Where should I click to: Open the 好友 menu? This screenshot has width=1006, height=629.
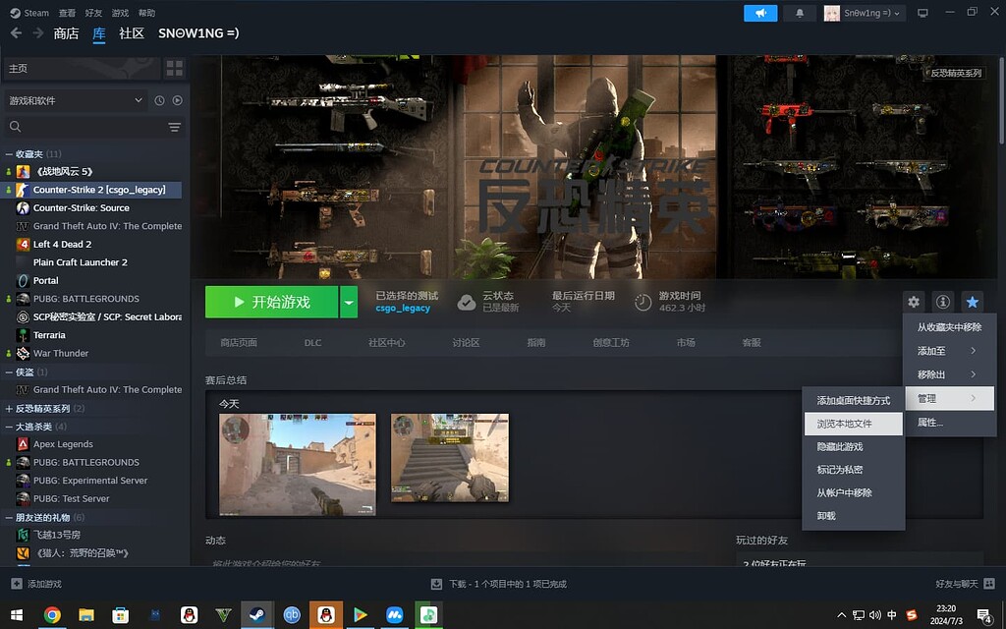[x=93, y=13]
